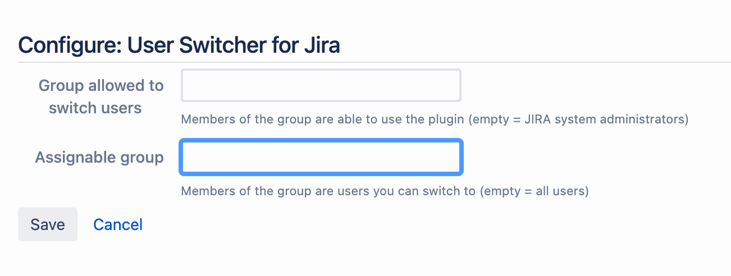Place cursor in the unfocused gray-bordered input
The image size is (731, 276).
[321, 85]
